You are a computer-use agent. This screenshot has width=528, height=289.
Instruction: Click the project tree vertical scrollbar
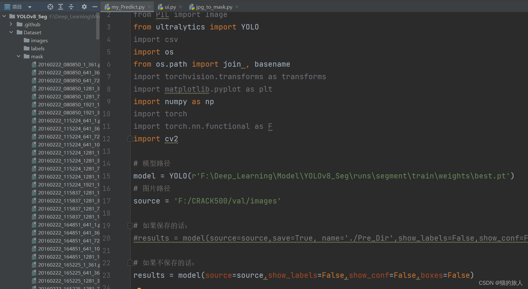[98, 26]
